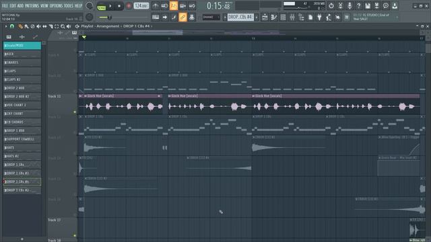Open the DROP CBs #4 pattern selector
431x242 pixels.
click(240, 17)
